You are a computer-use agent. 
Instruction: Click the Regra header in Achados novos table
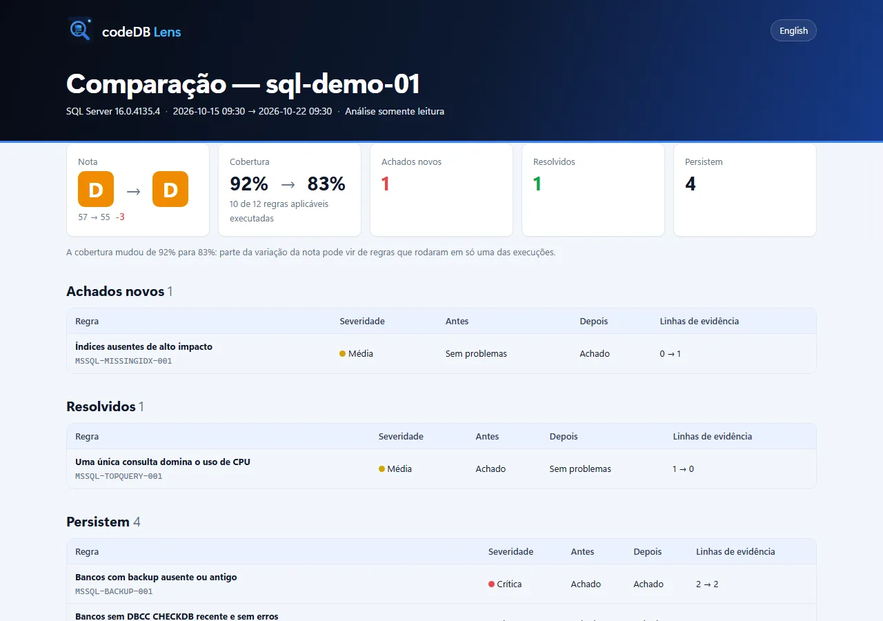point(87,322)
